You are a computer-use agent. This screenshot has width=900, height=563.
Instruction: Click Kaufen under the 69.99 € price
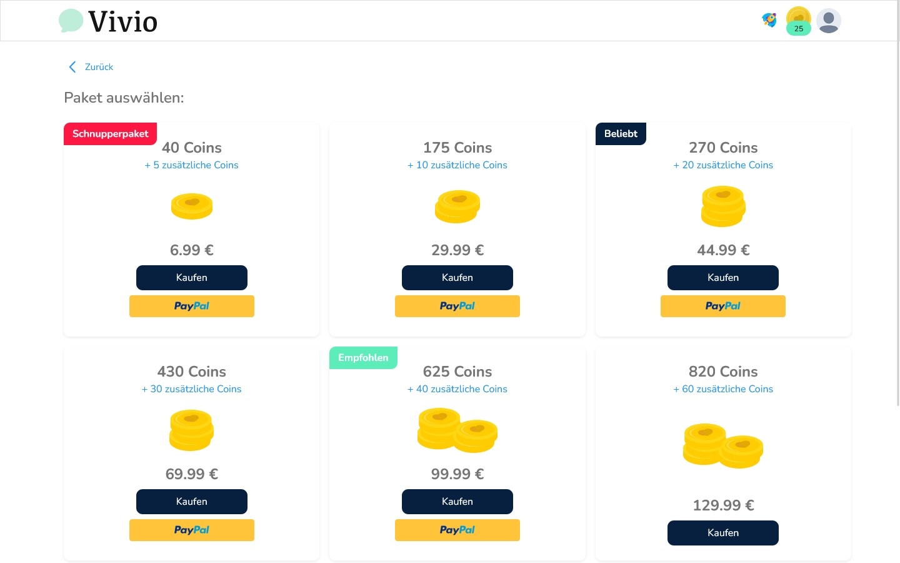click(192, 502)
